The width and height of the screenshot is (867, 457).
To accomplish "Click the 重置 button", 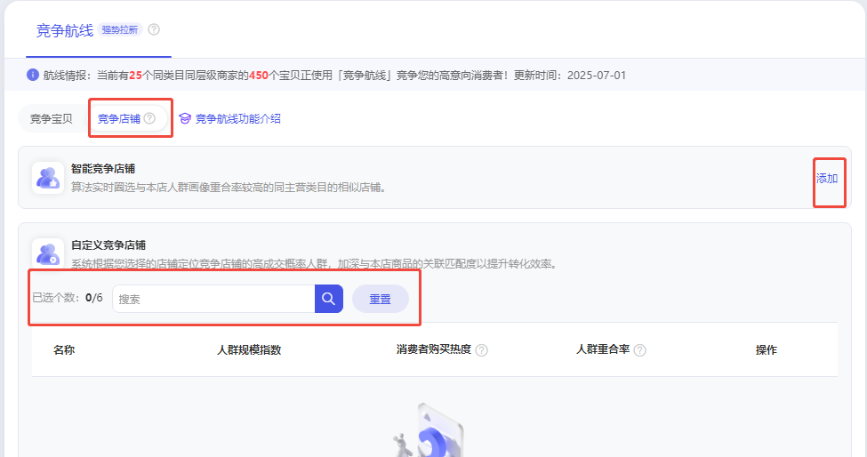I will [380, 299].
